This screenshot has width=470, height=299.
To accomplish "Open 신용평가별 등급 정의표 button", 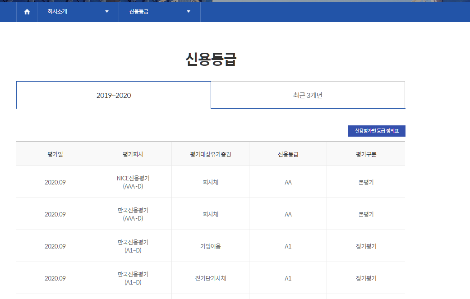I will pyautogui.click(x=377, y=131).
